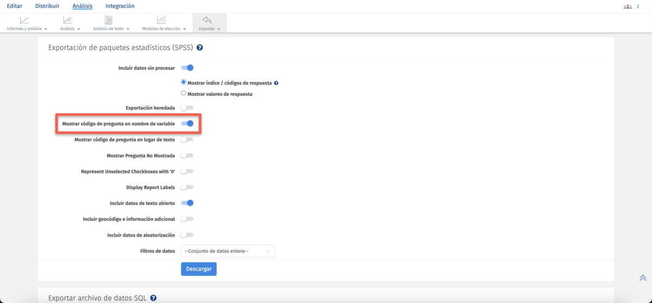Toggle Mostrar Pregunta No Mostrada
Image resolution: width=652 pixels, height=303 pixels.
(187, 155)
